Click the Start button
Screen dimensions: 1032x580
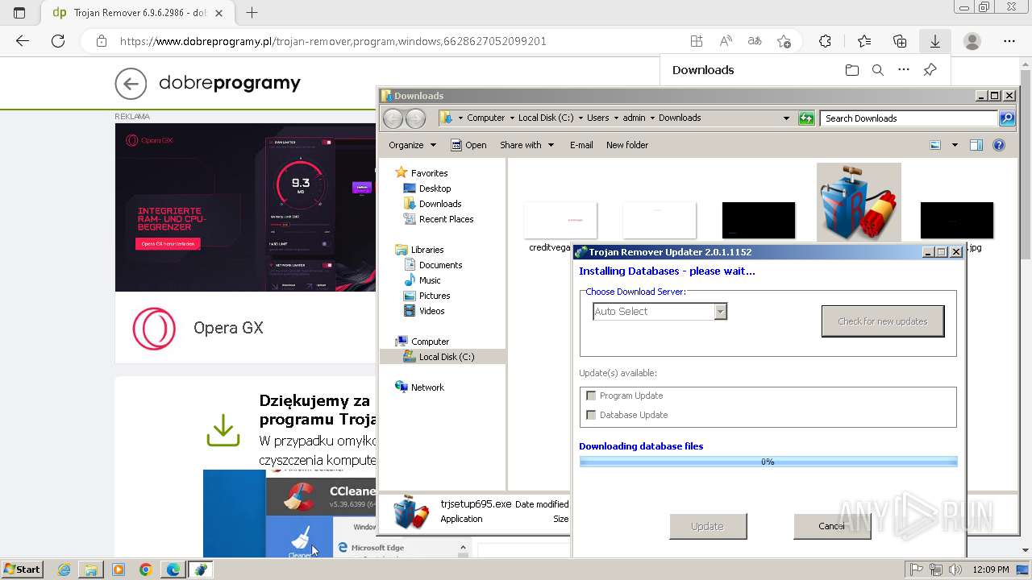[22, 570]
